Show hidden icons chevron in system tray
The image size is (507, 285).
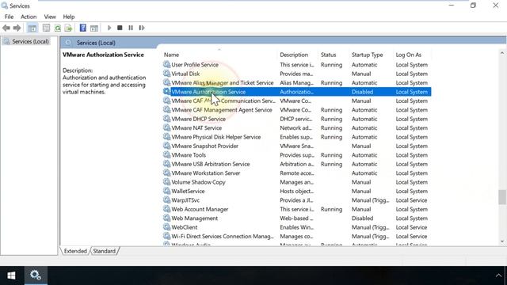(x=498, y=275)
